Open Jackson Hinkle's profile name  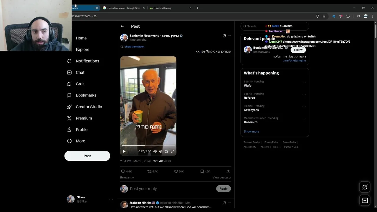tap(140, 203)
